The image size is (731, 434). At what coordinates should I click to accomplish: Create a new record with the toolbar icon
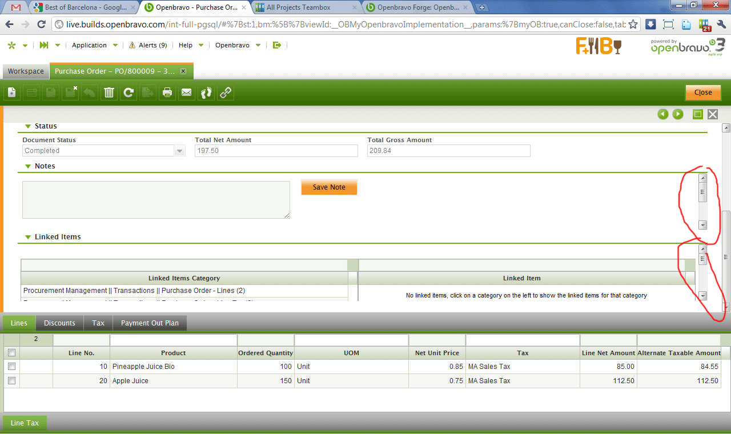coord(12,93)
